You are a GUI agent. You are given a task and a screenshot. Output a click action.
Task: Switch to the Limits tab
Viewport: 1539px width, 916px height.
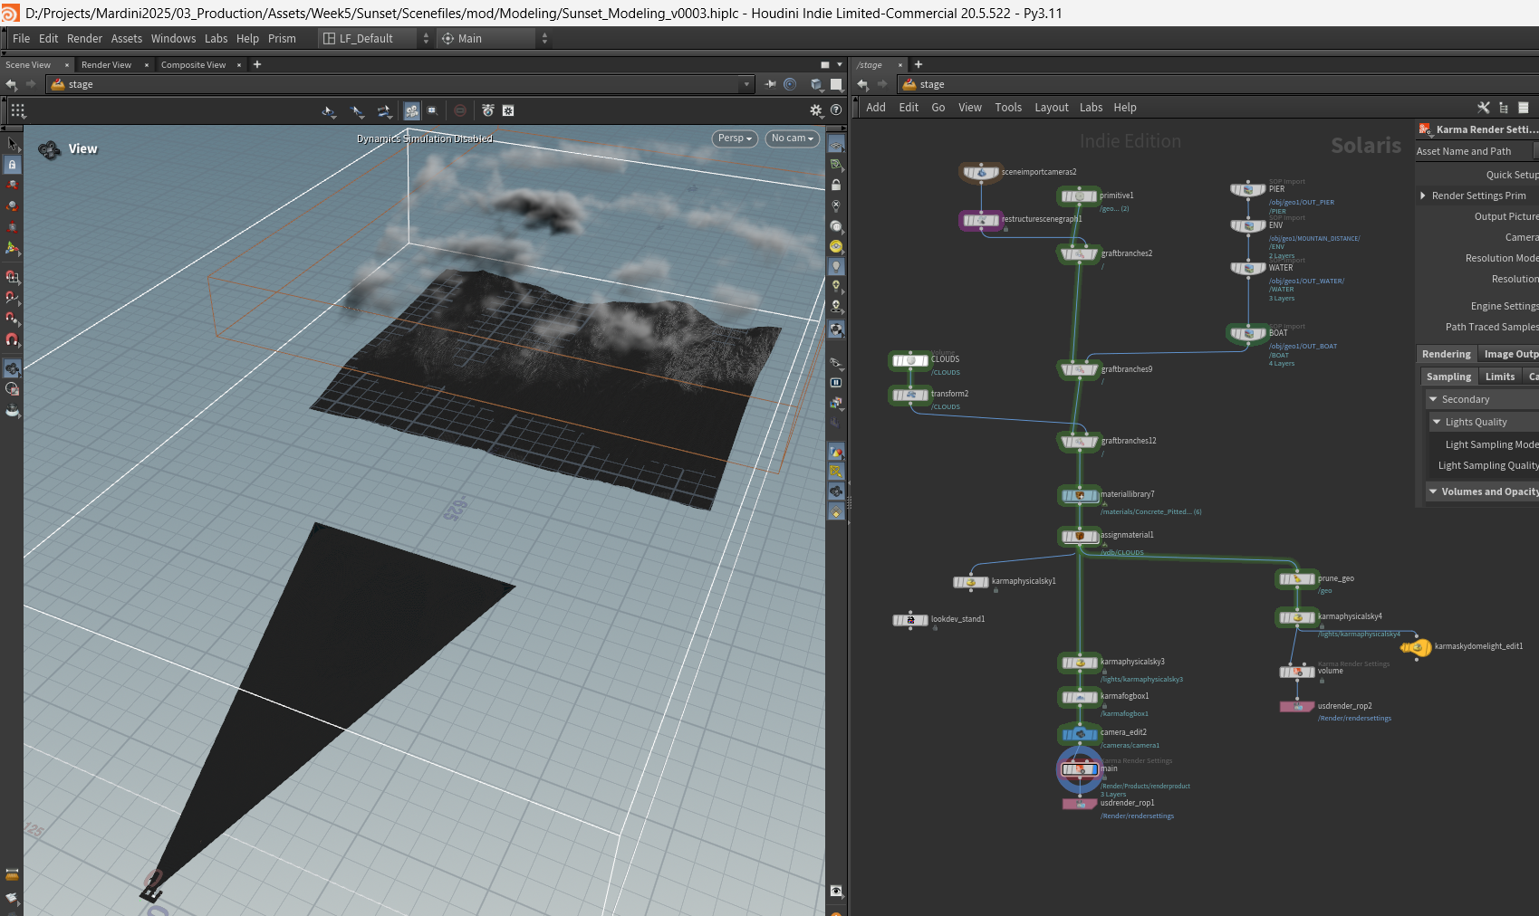[1499, 377]
